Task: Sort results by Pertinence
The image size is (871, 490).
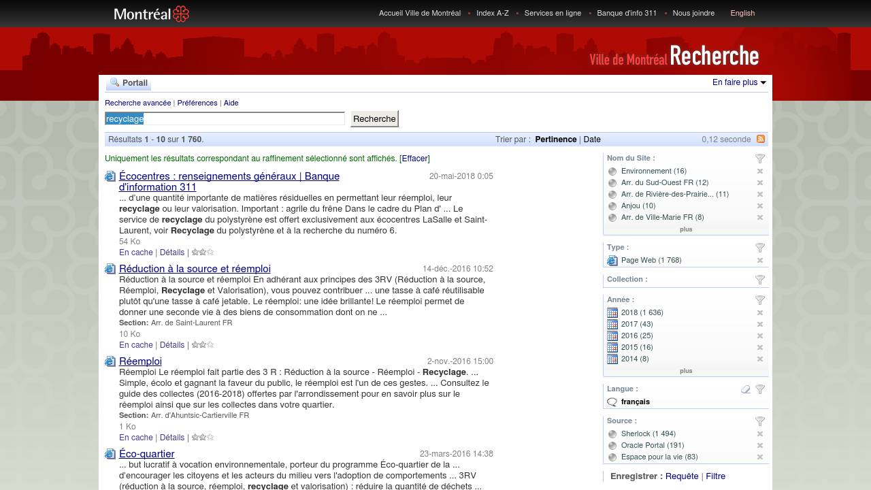Action: coord(556,140)
